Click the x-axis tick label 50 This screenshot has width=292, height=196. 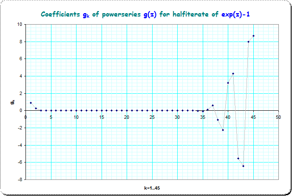tap(278, 117)
